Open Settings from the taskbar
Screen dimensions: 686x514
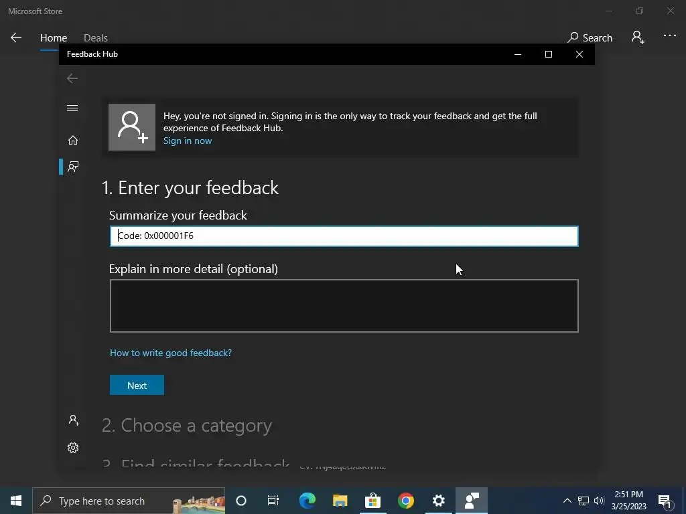coord(438,501)
